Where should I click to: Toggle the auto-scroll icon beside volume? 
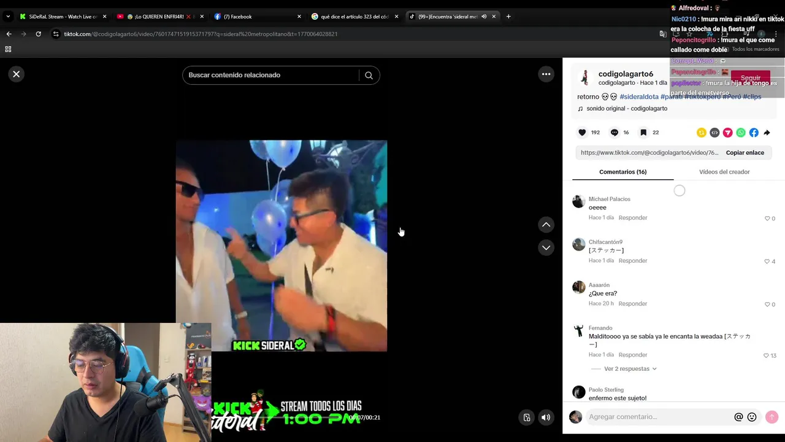526,417
